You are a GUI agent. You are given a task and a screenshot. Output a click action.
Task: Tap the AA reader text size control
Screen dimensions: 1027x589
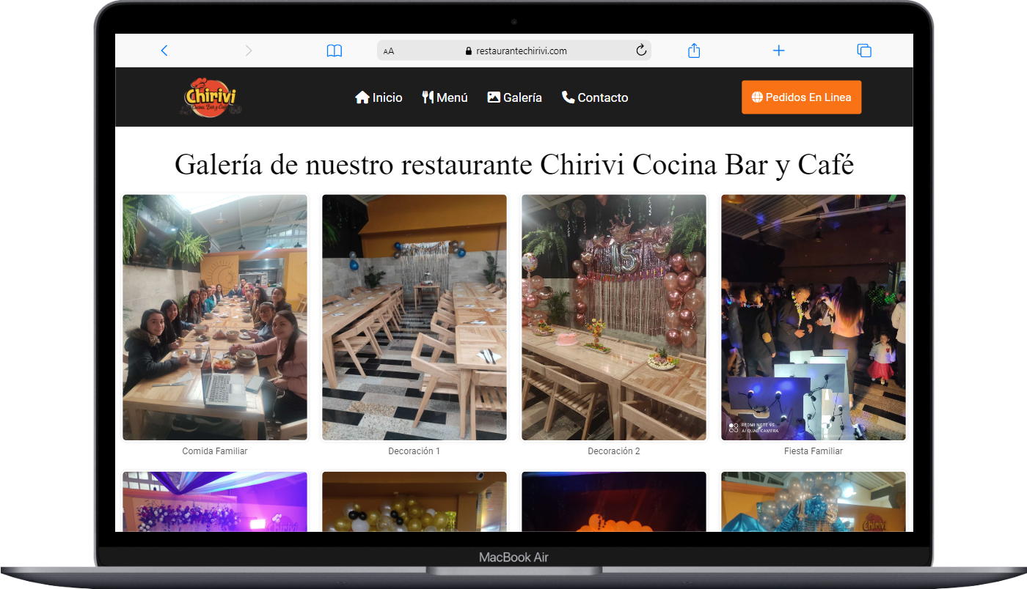(x=389, y=51)
